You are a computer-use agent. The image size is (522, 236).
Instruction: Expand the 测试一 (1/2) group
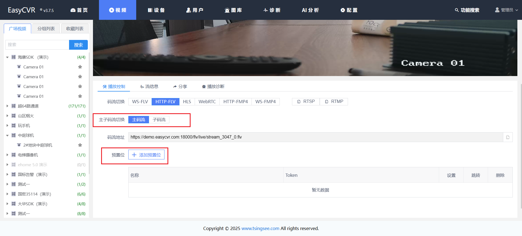(7, 184)
